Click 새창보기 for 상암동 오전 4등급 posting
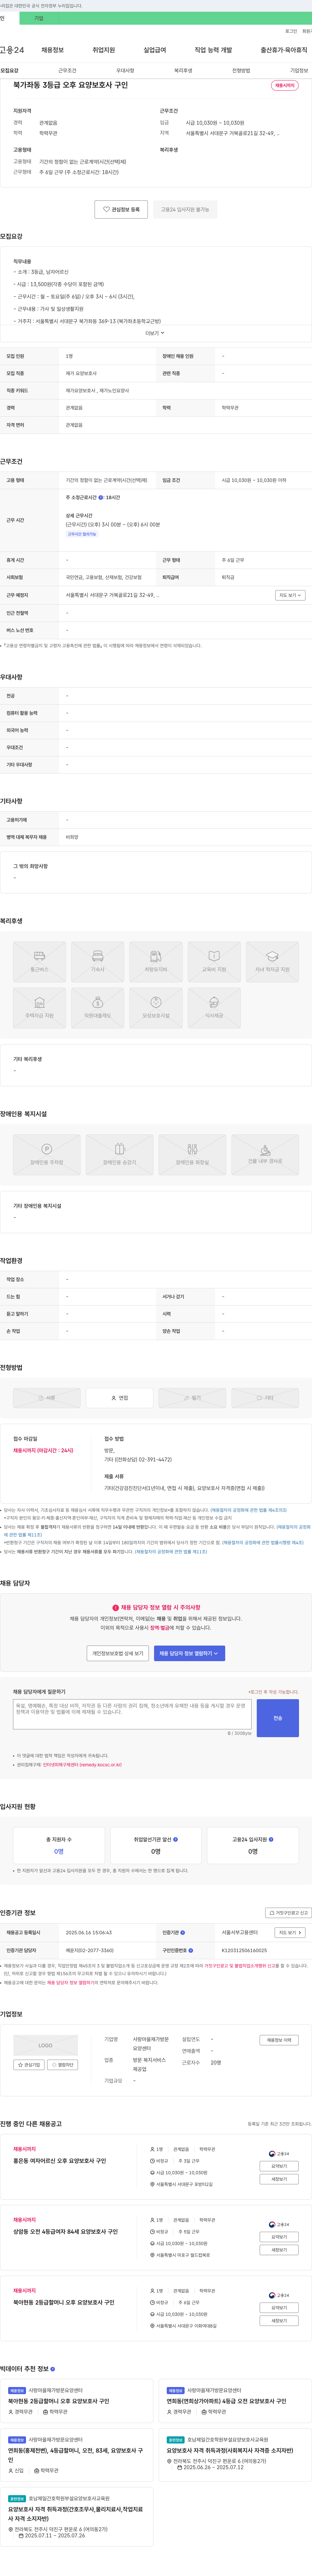This screenshot has height=2576, width=312. click(279, 2250)
